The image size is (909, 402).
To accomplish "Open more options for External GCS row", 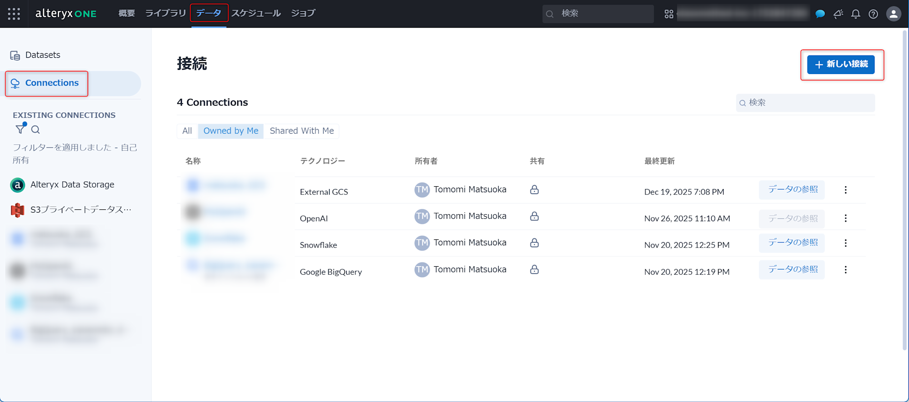I will coord(845,190).
